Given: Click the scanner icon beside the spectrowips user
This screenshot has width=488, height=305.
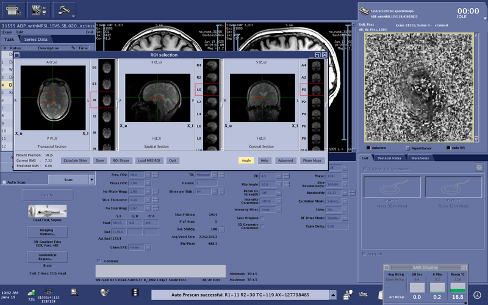Looking at the screenshot, I should click(364, 12).
